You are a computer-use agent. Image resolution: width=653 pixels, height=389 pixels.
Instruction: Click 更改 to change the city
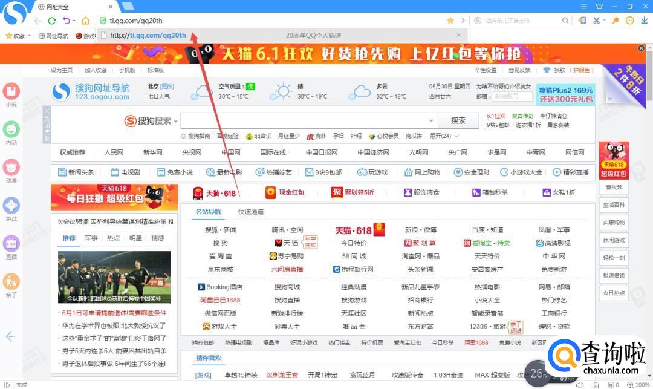tap(167, 87)
